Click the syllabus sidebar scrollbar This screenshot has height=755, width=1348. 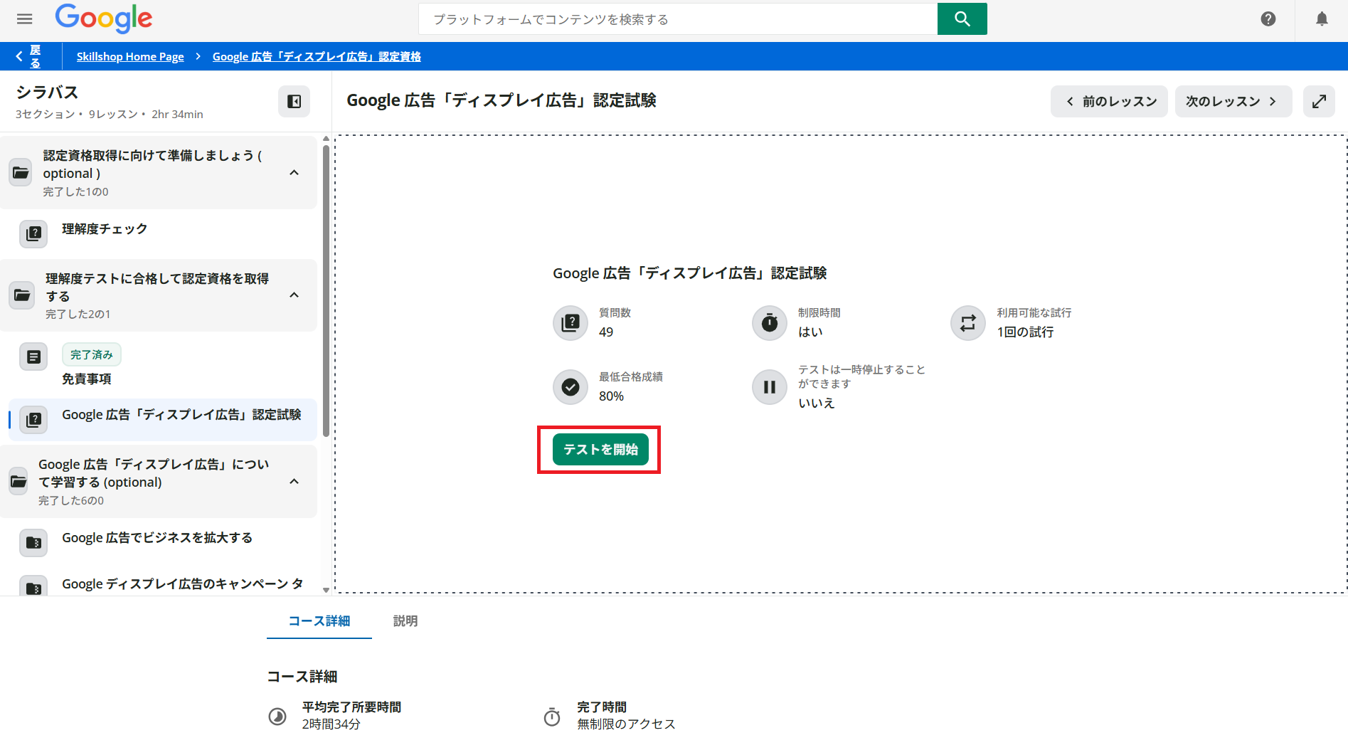click(x=326, y=290)
